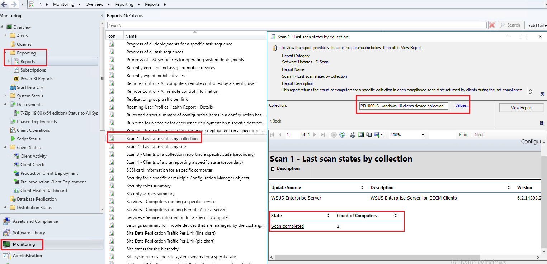Click the View Report button
The width and height of the screenshot is (547, 264).
521,107
